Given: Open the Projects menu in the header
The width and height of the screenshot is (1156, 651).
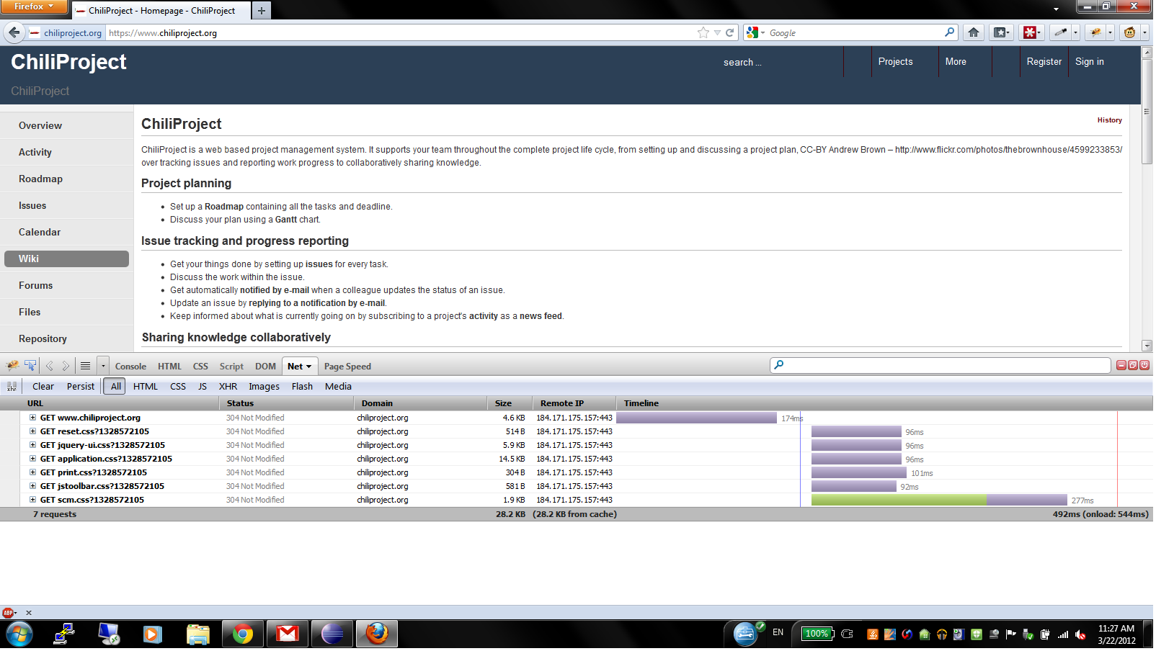Looking at the screenshot, I should coord(895,62).
